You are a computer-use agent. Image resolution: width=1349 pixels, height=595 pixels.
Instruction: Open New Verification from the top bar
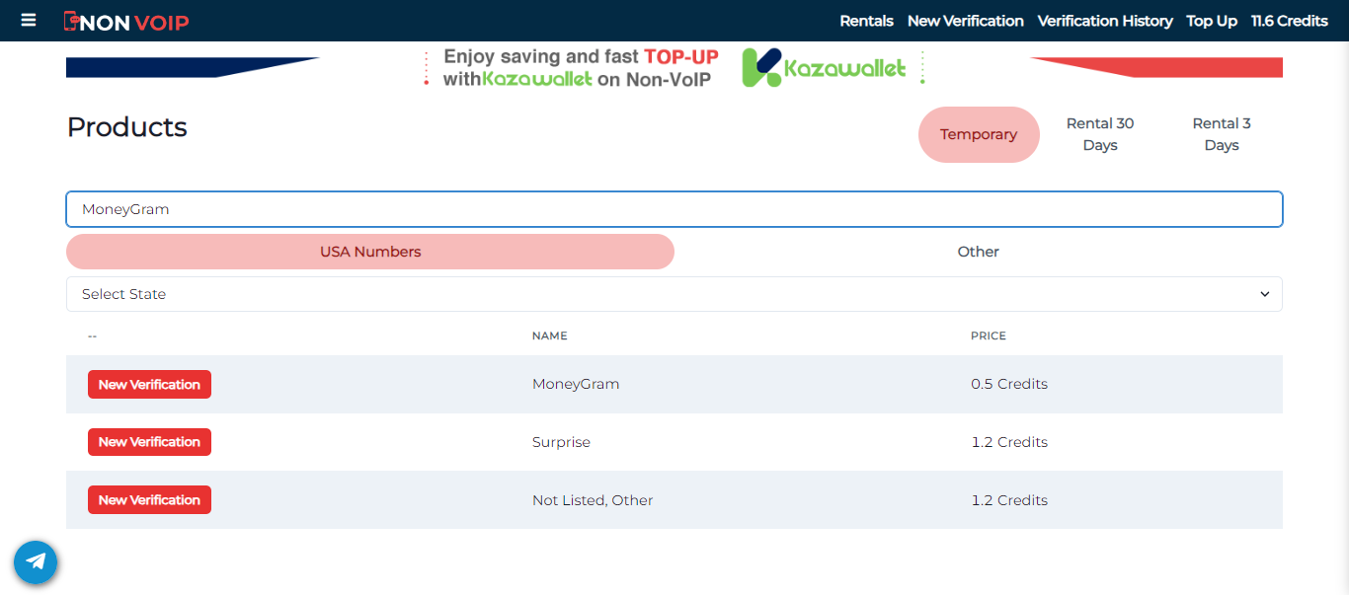tap(965, 20)
